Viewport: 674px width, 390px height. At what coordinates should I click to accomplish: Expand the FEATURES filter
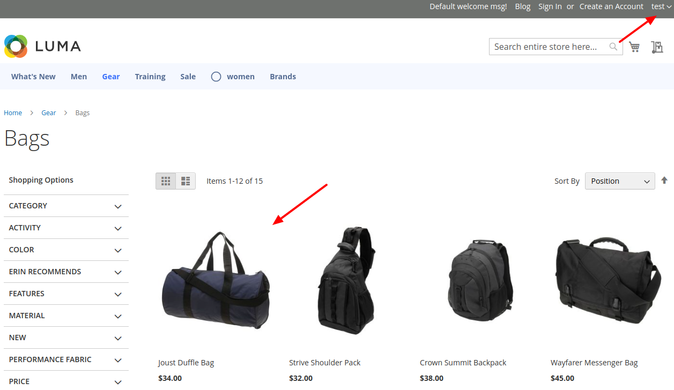click(66, 294)
